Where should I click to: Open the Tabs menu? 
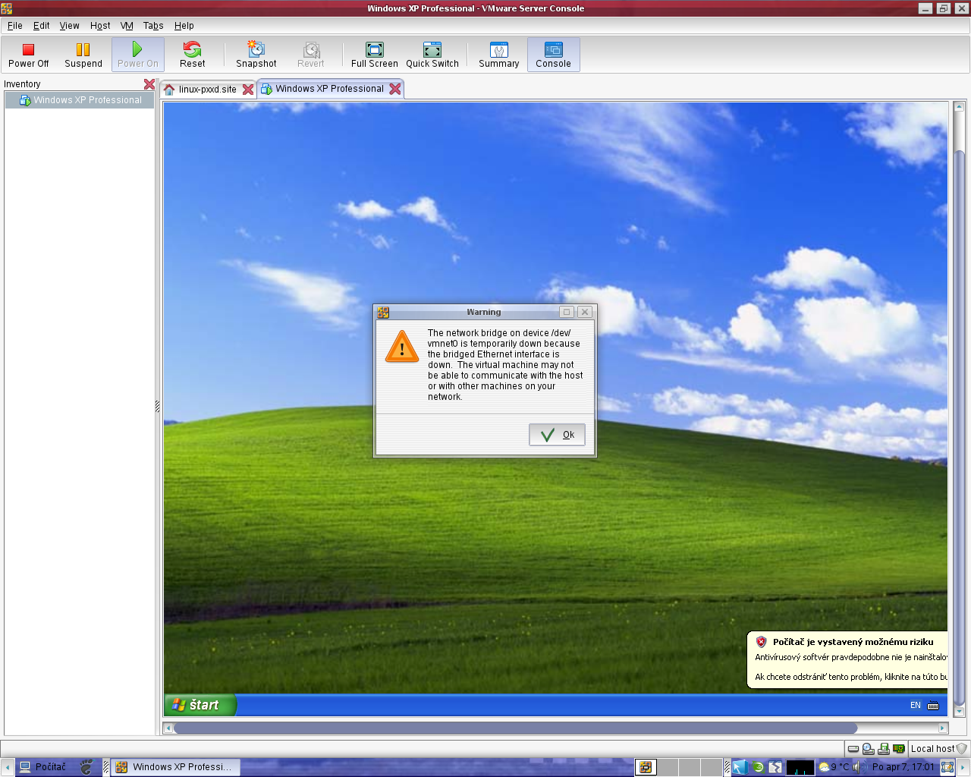coord(153,25)
